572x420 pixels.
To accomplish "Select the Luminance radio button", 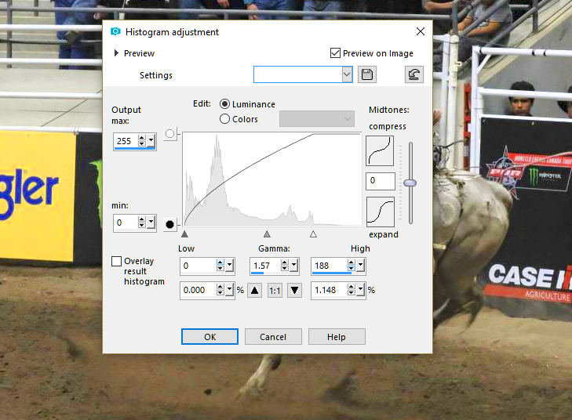I will (x=225, y=104).
